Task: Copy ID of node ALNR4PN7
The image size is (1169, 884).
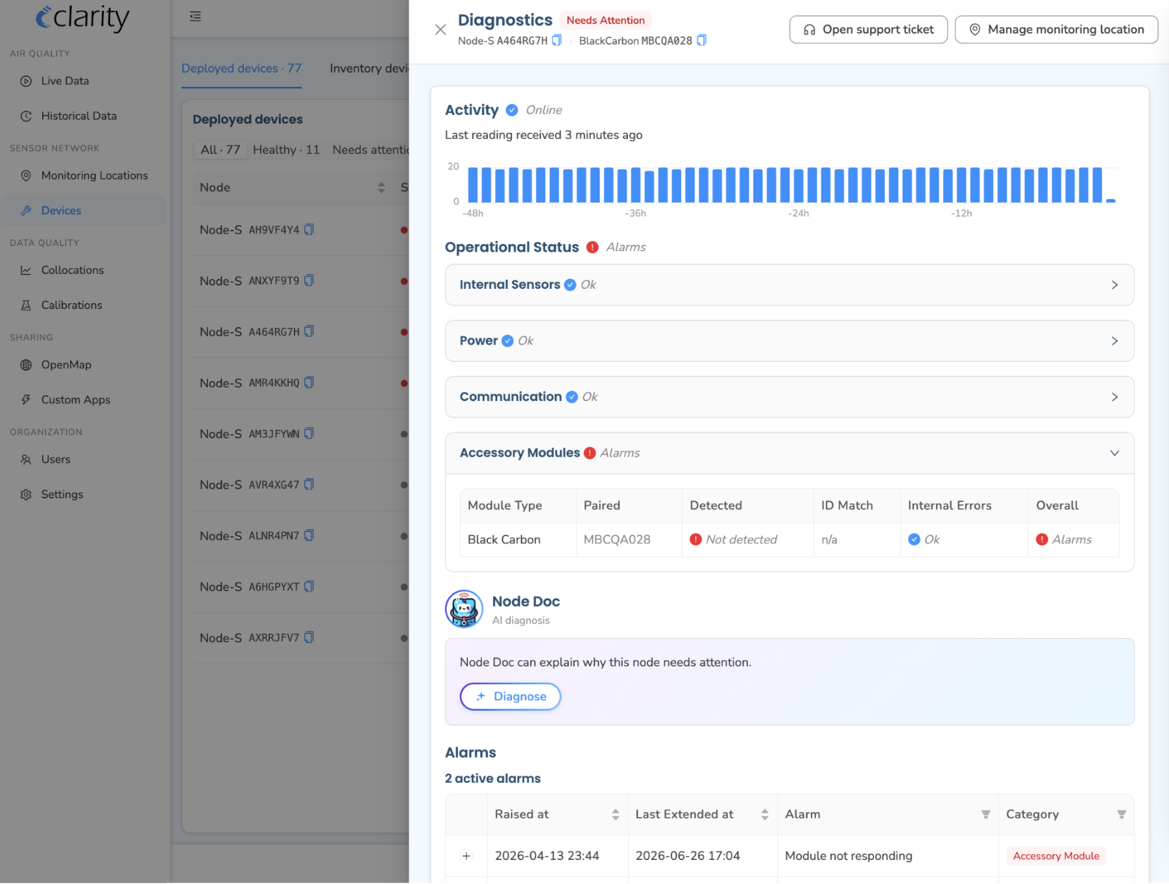Action: (309, 536)
